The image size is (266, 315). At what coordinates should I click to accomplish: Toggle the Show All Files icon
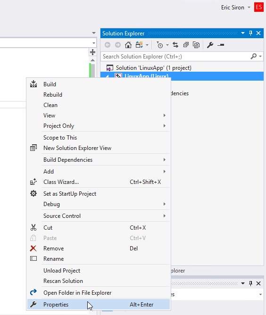click(196, 45)
